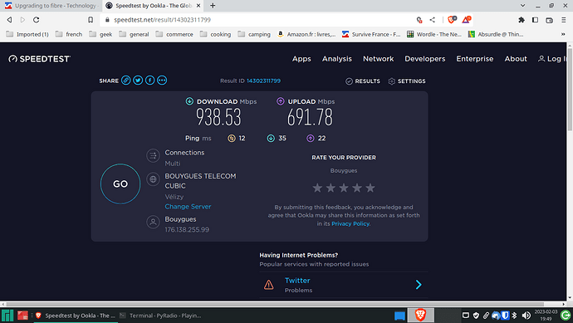Click the Change Server link
Screen dimensions: 573x323
coord(188,207)
